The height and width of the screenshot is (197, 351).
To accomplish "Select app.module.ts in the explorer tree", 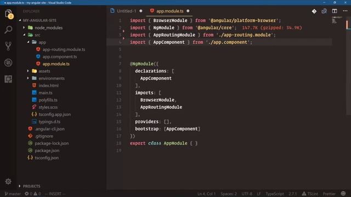I will coord(56,64).
